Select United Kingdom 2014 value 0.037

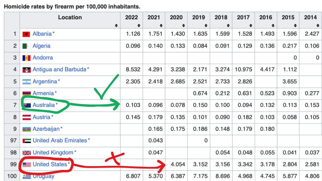[312, 153]
